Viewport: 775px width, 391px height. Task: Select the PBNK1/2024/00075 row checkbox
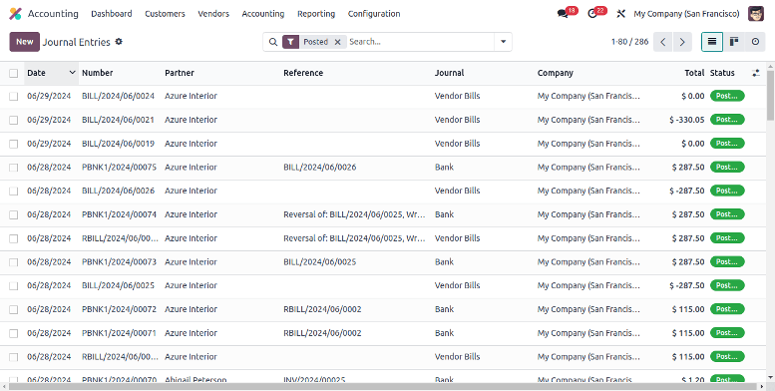pyautogui.click(x=13, y=168)
